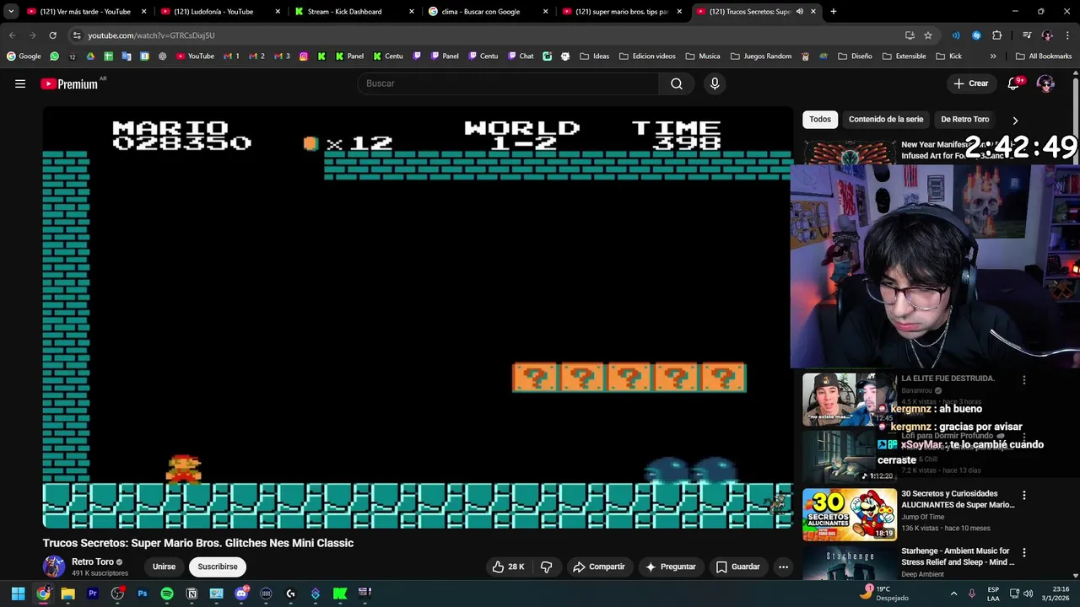Click the Compartir share button
The image size is (1080, 607).
[x=599, y=567]
